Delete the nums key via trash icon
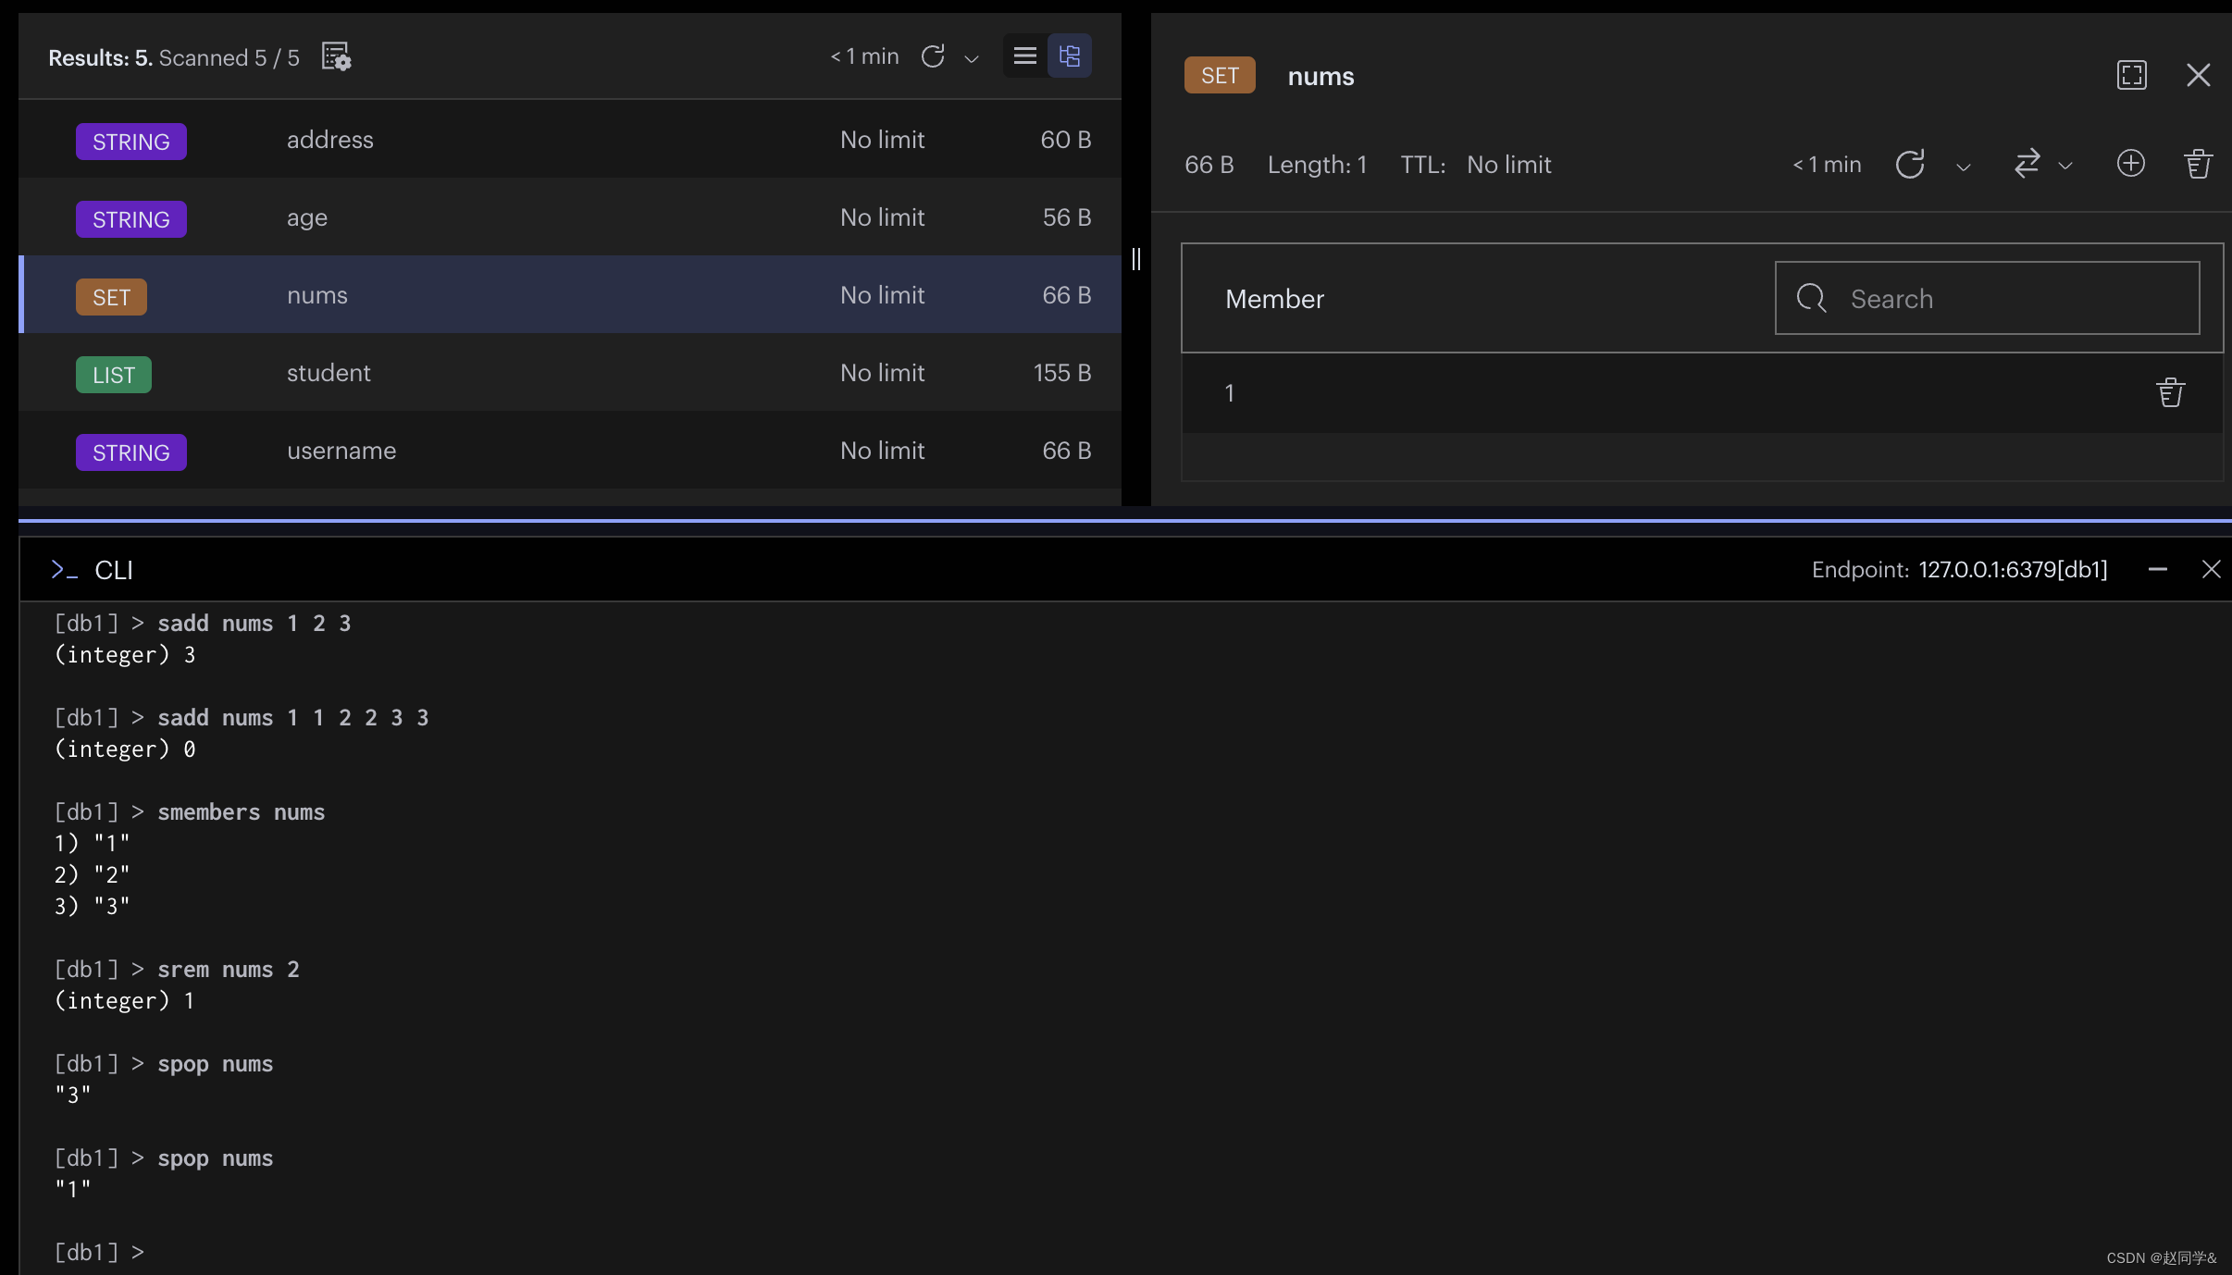 [2198, 164]
